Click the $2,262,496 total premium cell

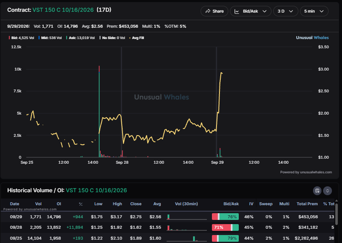[x=306, y=238]
